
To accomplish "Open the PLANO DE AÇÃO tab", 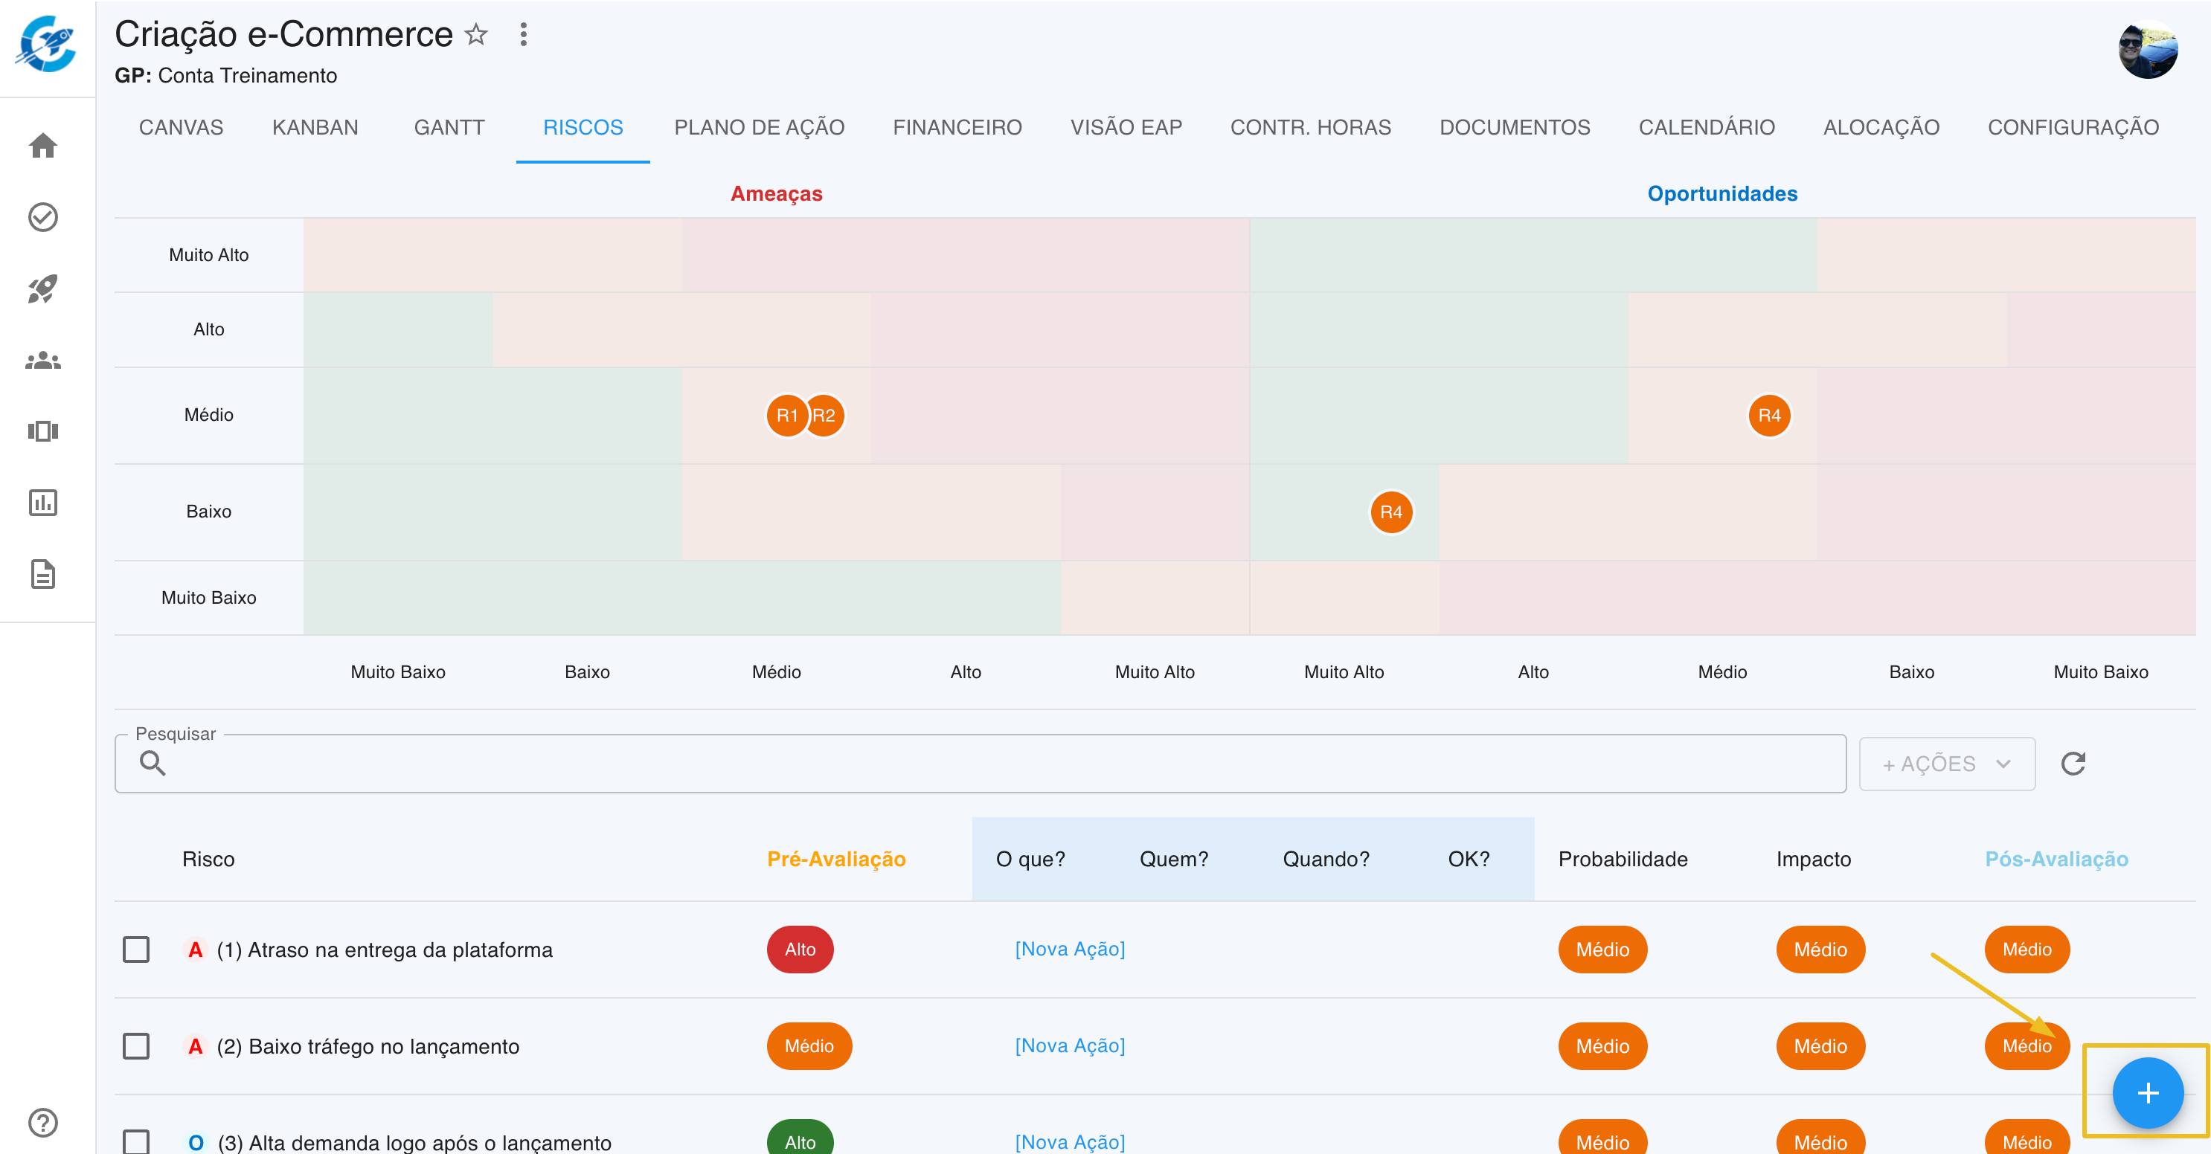I will coord(759,127).
